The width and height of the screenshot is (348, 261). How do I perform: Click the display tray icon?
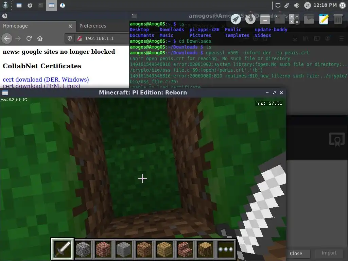278,5
